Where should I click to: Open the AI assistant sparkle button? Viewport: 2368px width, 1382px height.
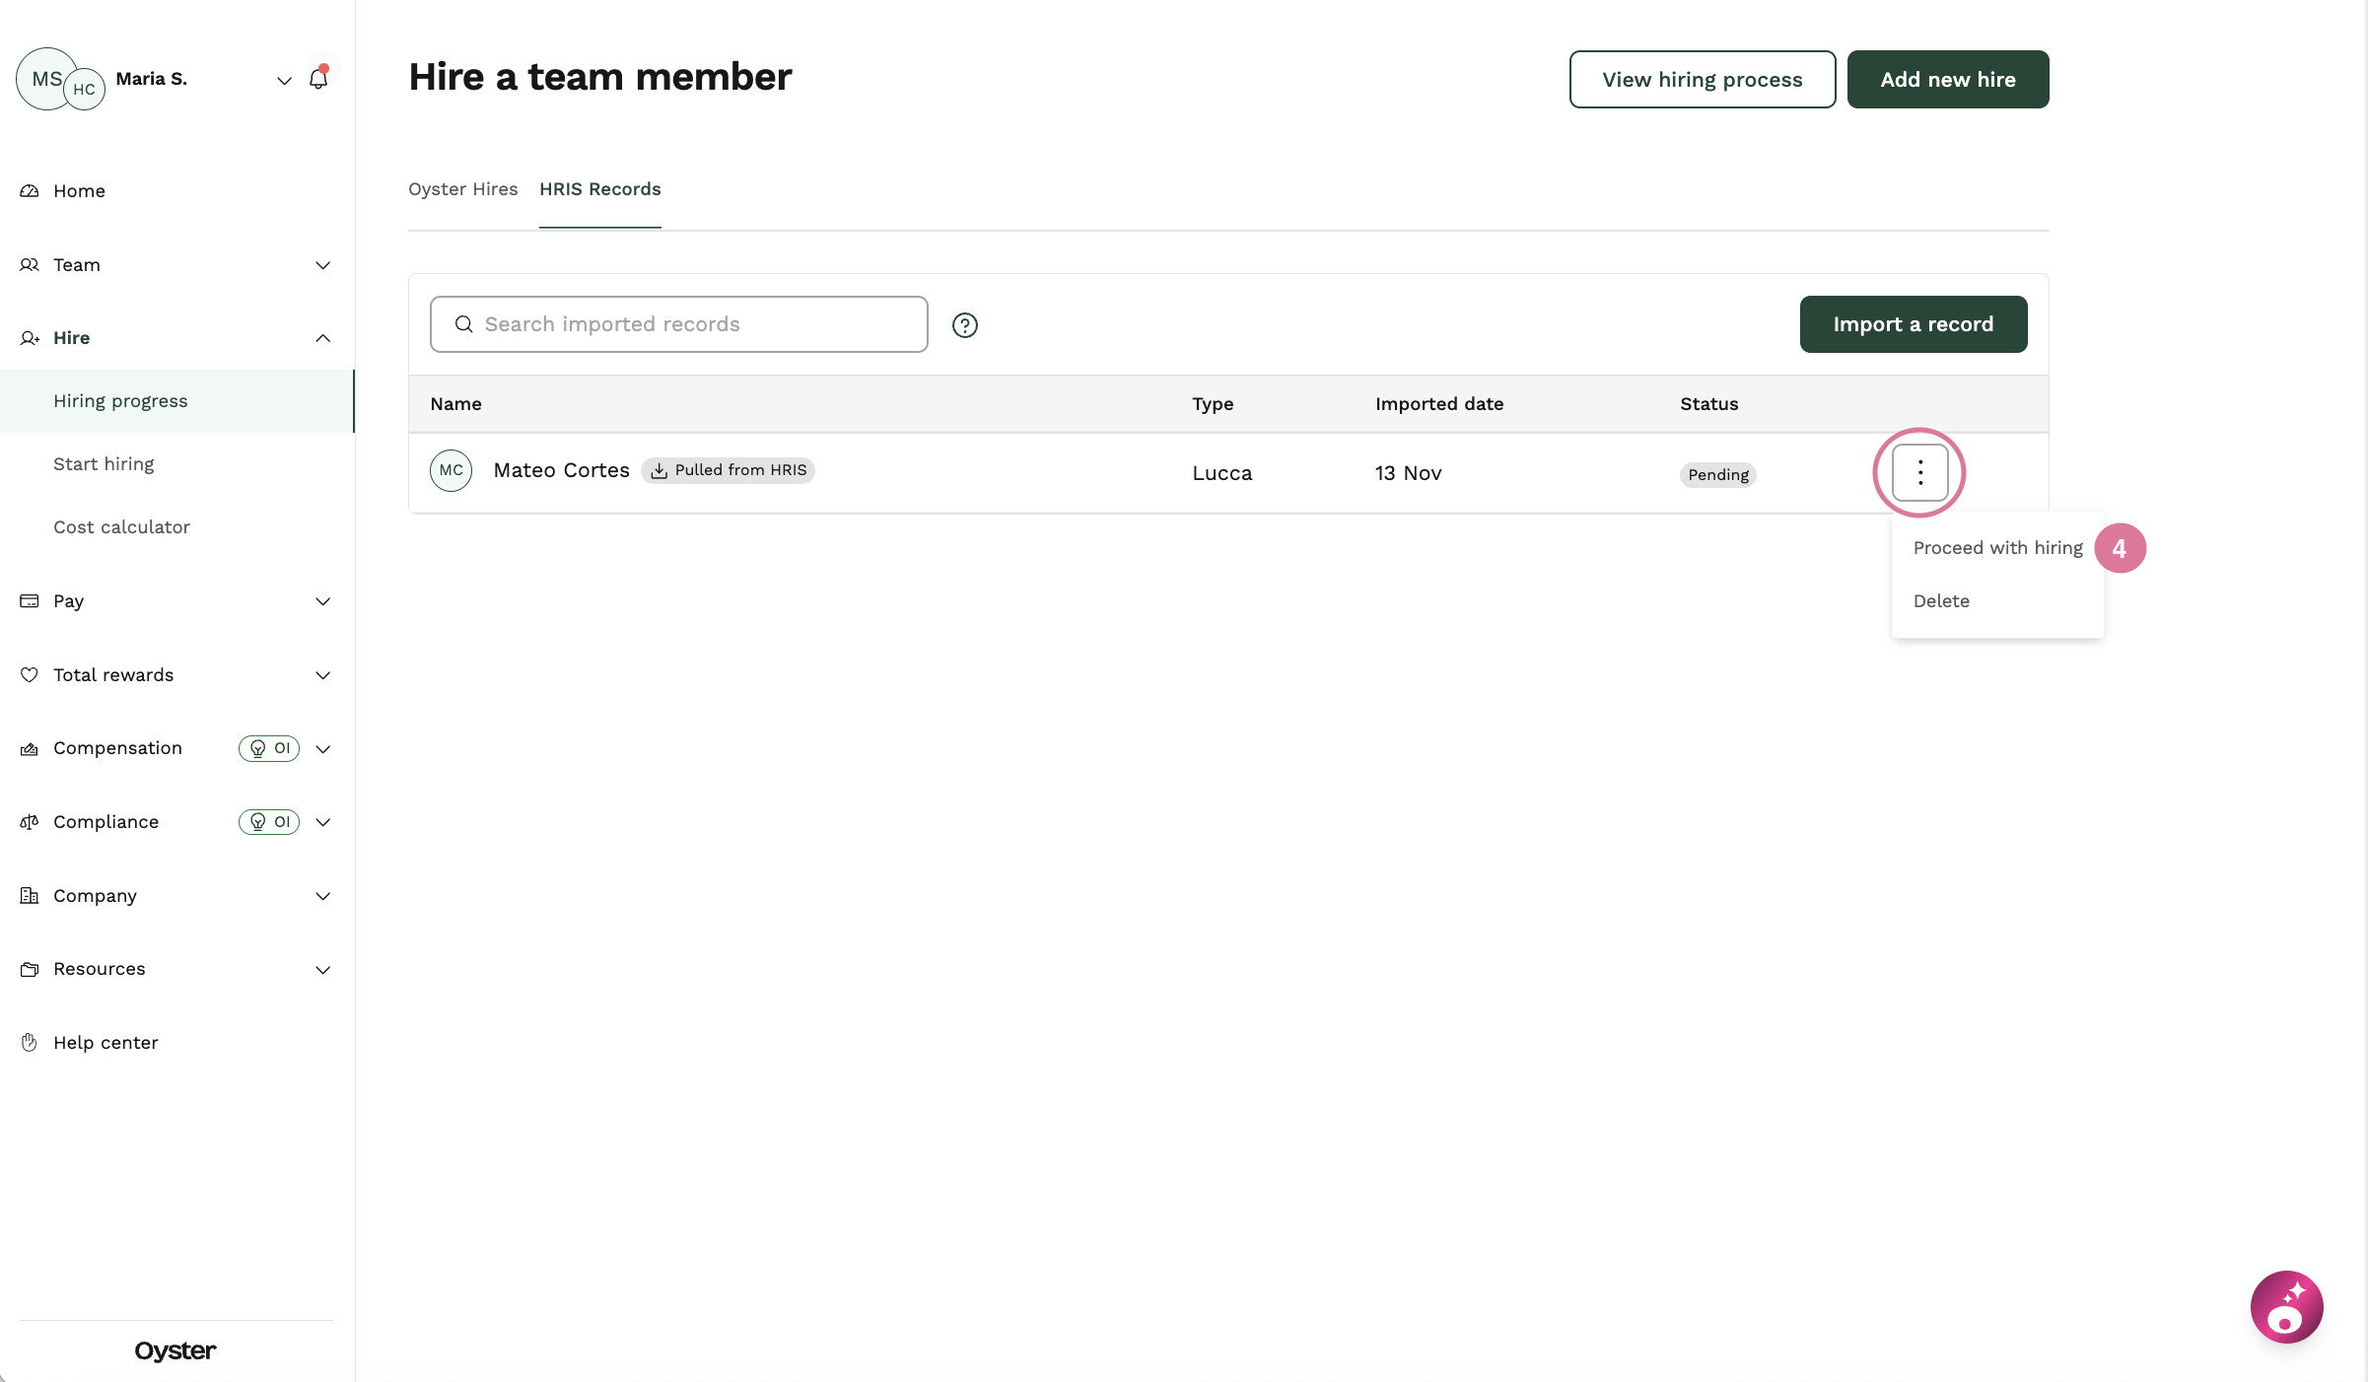(x=2287, y=1307)
